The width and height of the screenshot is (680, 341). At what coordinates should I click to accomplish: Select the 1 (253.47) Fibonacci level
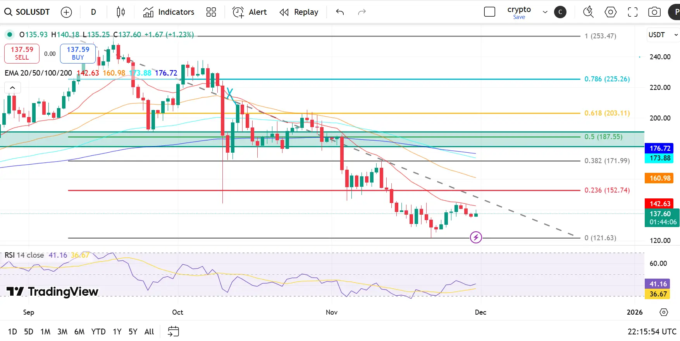click(x=601, y=36)
